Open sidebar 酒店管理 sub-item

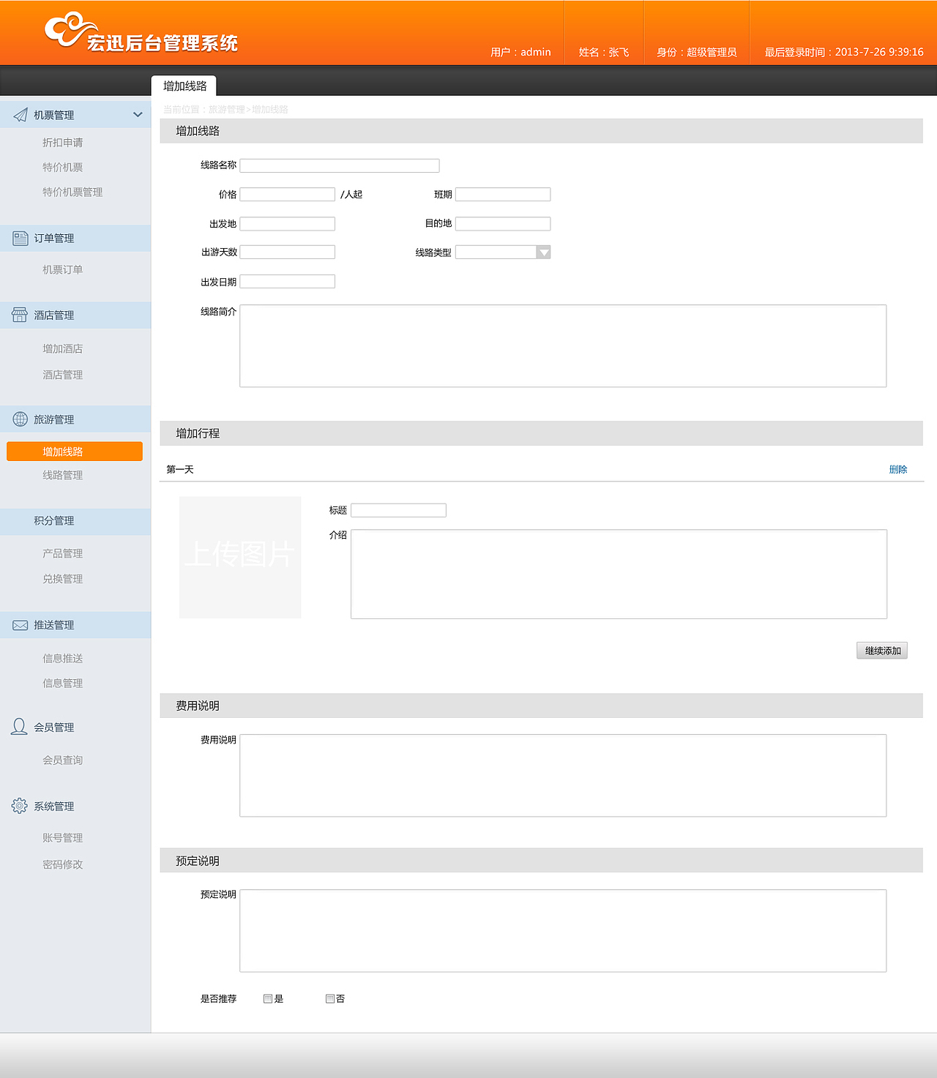coord(63,375)
